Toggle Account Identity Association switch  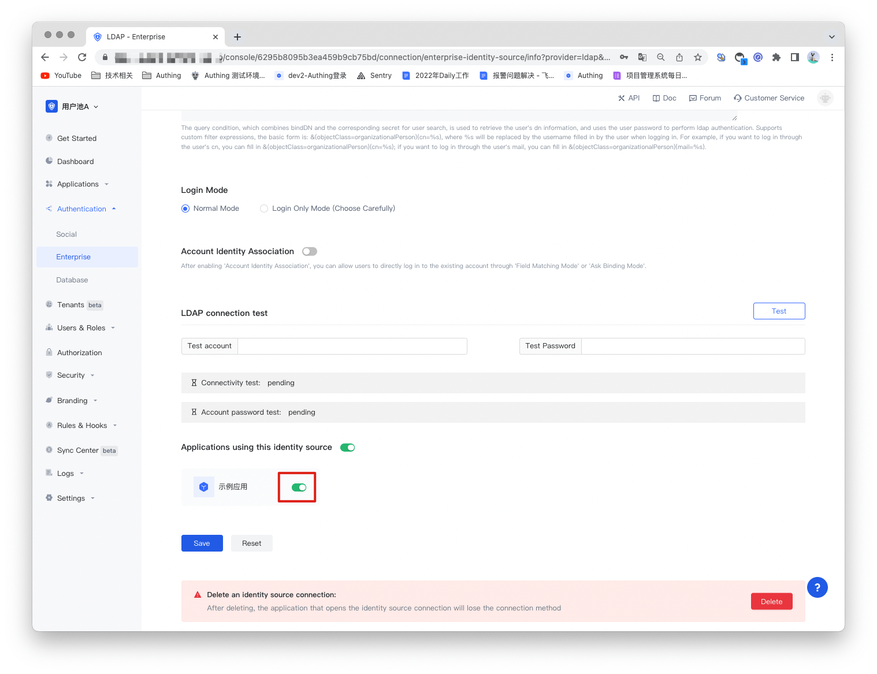coord(310,251)
